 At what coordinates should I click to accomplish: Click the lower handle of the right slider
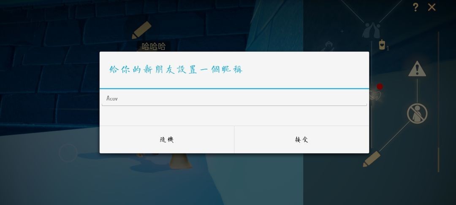(x=439, y=160)
